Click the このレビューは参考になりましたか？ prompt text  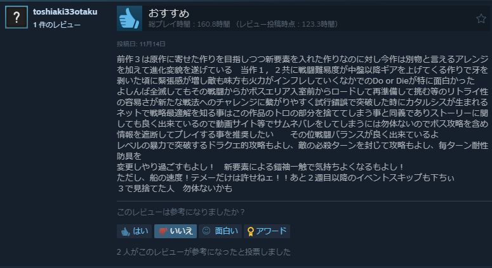(x=180, y=212)
